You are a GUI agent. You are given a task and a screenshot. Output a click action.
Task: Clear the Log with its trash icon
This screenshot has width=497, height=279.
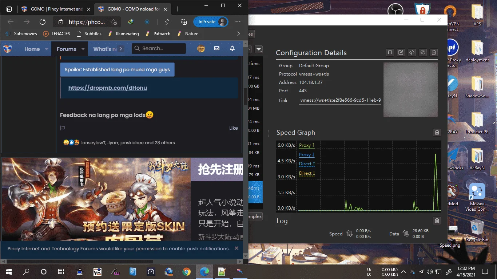click(x=437, y=221)
